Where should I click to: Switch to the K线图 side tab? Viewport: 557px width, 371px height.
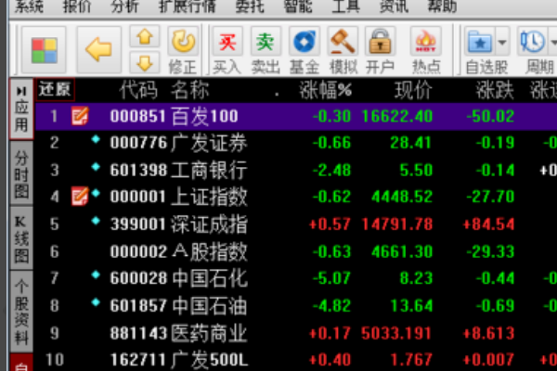(x=21, y=237)
